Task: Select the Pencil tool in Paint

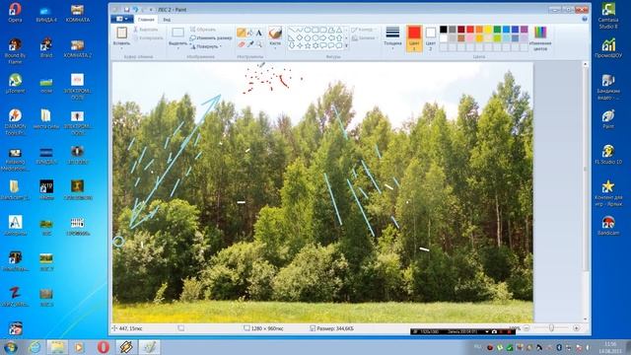Action: point(241,33)
